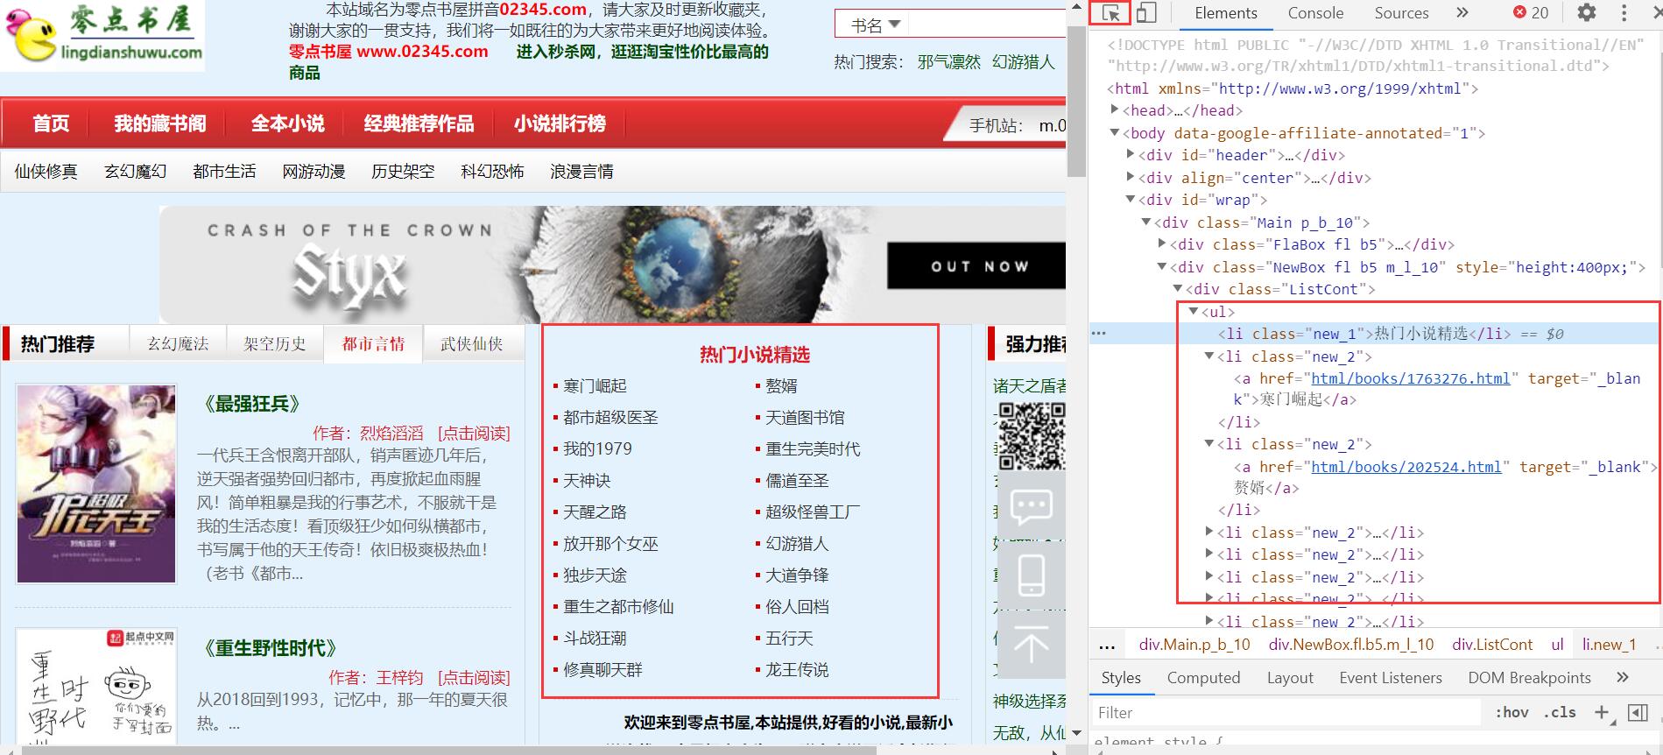Collapse the div class="Main p_b_10" node
Screen dimensions: 1663x755
tap(1146, 222)
